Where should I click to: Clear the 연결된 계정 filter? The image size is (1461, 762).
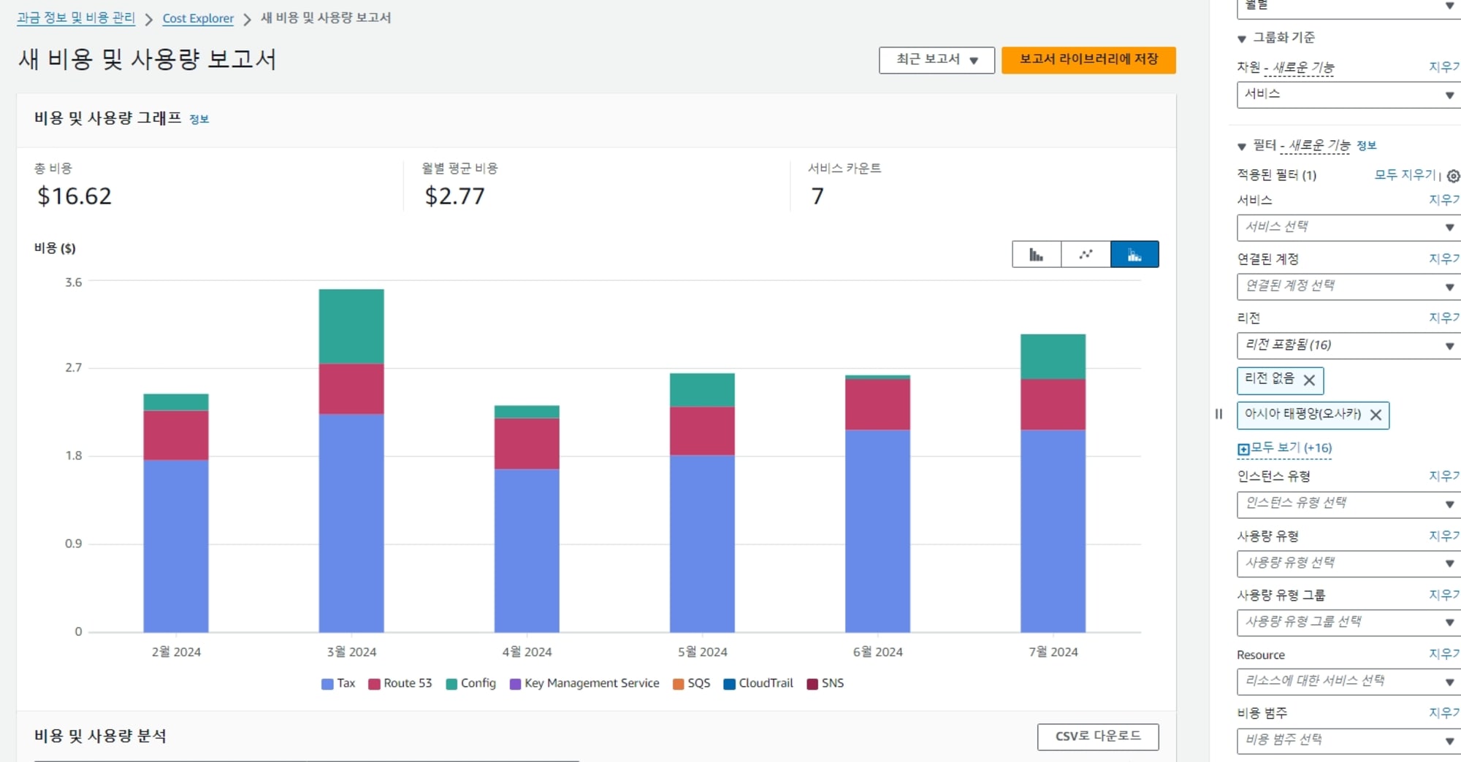[x=1444, y=259]
